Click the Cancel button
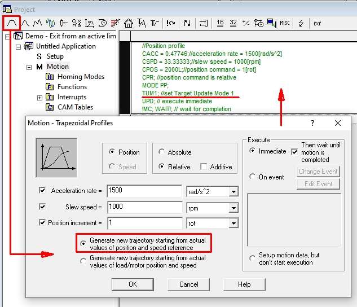 click(x=188, y=284)
